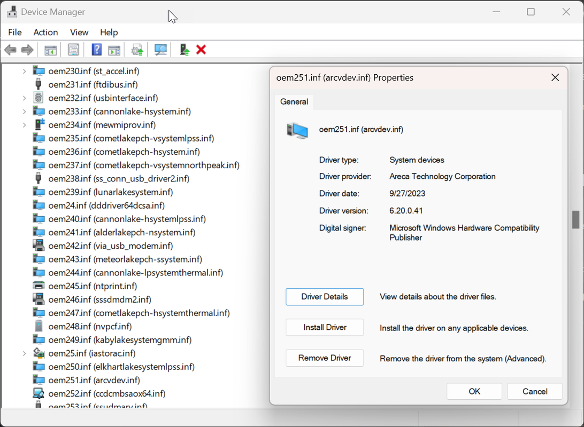Image resolution: width=584 pixels, height=427 pixels.
Task: Click the Remove Driver button
Action: (x=325, y=358)
